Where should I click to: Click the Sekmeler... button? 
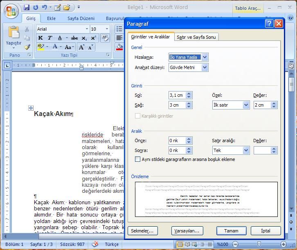pos(142,231)
